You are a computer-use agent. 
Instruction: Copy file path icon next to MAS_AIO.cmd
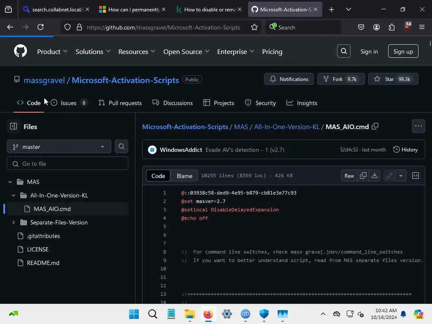[375, 127]
